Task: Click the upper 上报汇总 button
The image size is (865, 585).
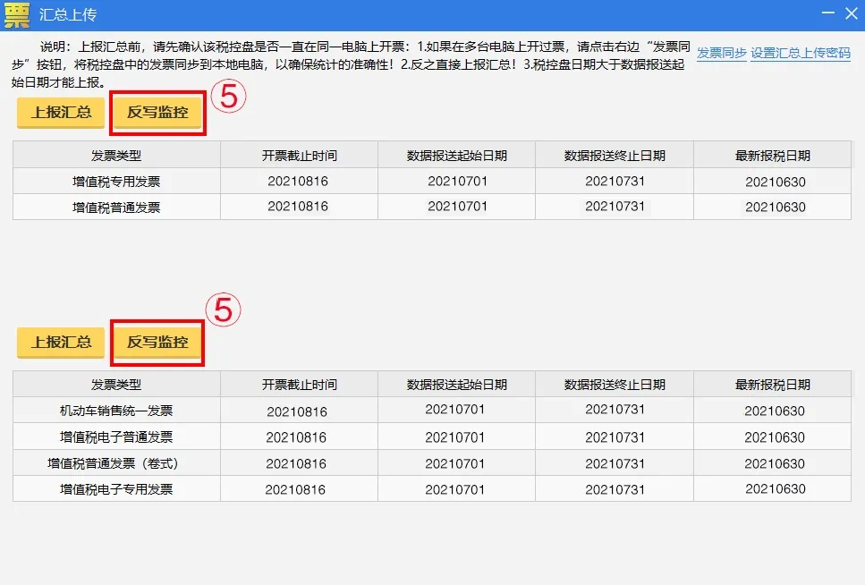Action: pyautogui.click(x=59, y=113)
